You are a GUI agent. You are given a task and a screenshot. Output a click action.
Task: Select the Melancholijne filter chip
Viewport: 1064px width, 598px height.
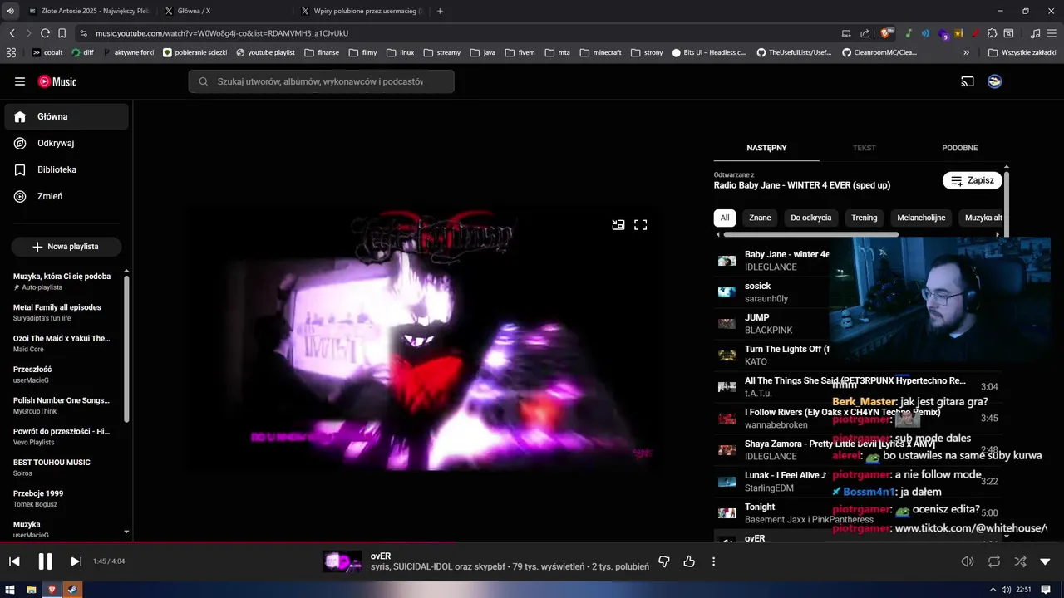pos(921,218)
